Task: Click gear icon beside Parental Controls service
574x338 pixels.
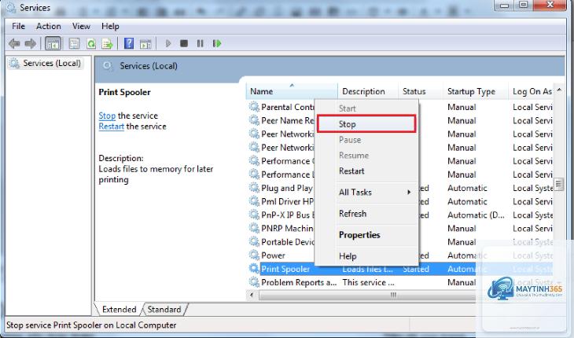Action: [254, 107]
